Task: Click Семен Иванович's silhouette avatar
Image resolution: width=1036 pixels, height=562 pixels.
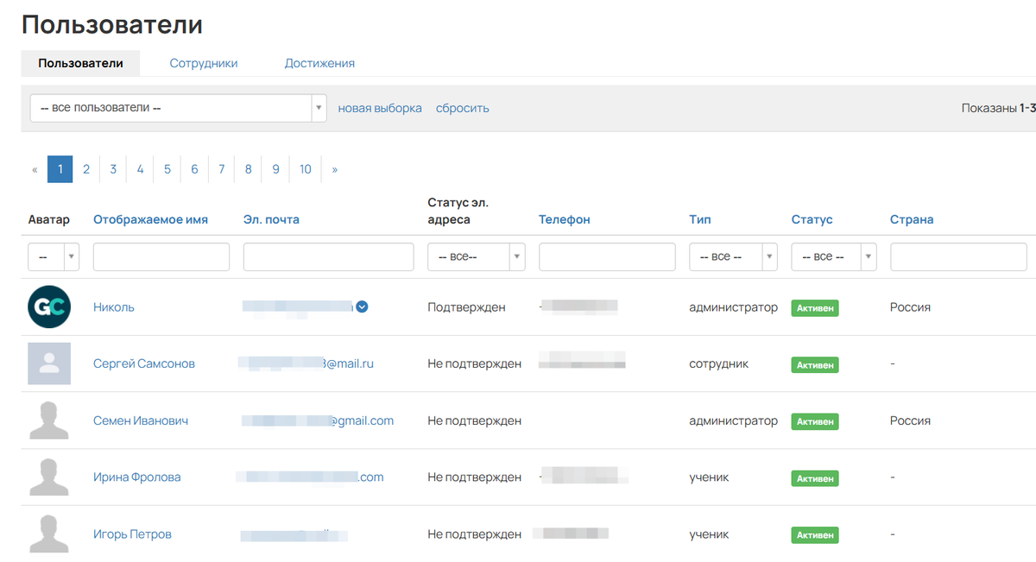Action: point(49,420)
